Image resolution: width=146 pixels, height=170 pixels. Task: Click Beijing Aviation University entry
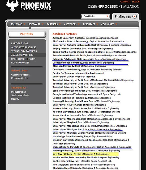tap(83, 49)
